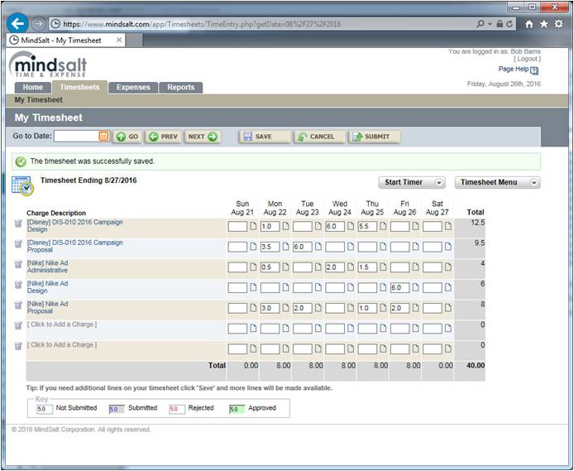Select the MindSalt - My Timesheet browser tab
Viewport: 574px width, 471px height.
click(x=66, y=41)
